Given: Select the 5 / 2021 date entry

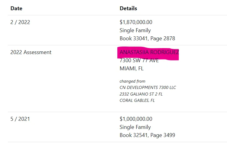Looking at the screenshot, I should (x=20, y=119).
